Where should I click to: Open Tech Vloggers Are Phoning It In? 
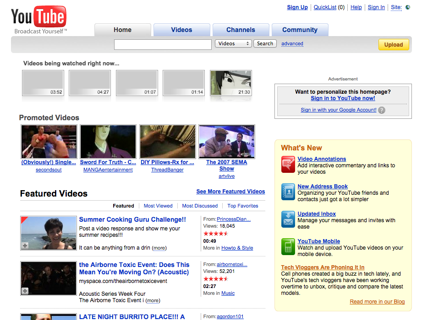[323, 267]
